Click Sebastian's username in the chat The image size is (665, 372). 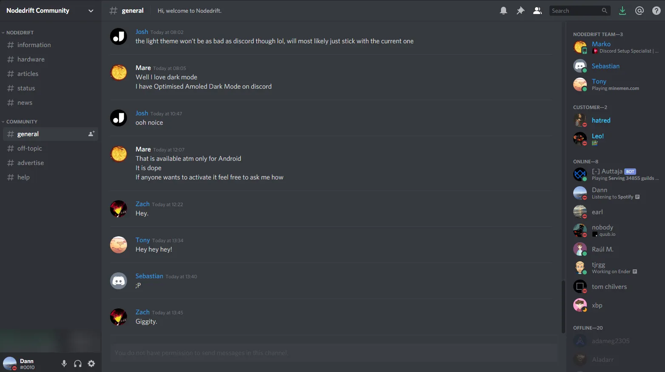coord(149,276)
